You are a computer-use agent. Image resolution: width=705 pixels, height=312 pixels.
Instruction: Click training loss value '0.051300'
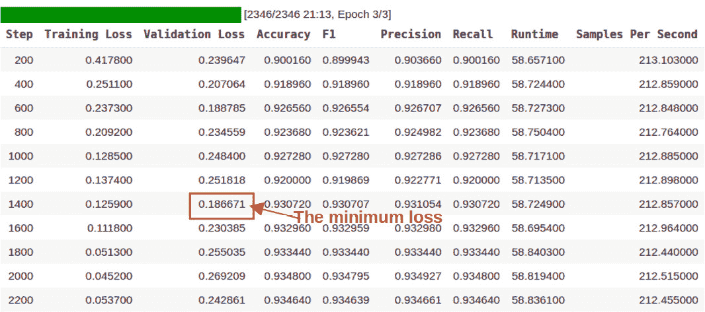pyautogui.click(x=109, y=253)
